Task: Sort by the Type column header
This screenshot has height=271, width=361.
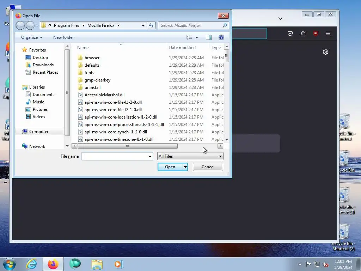Action: (216, 48)
